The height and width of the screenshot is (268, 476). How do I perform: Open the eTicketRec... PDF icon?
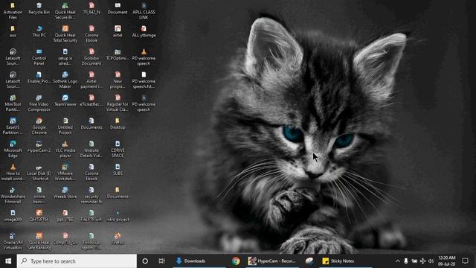coord(91,101)
